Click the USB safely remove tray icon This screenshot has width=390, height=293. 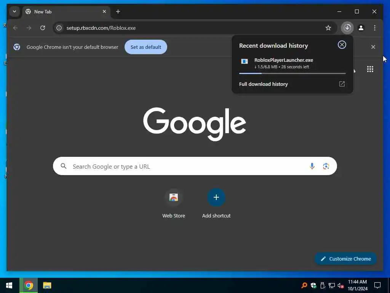pos(323,285)
